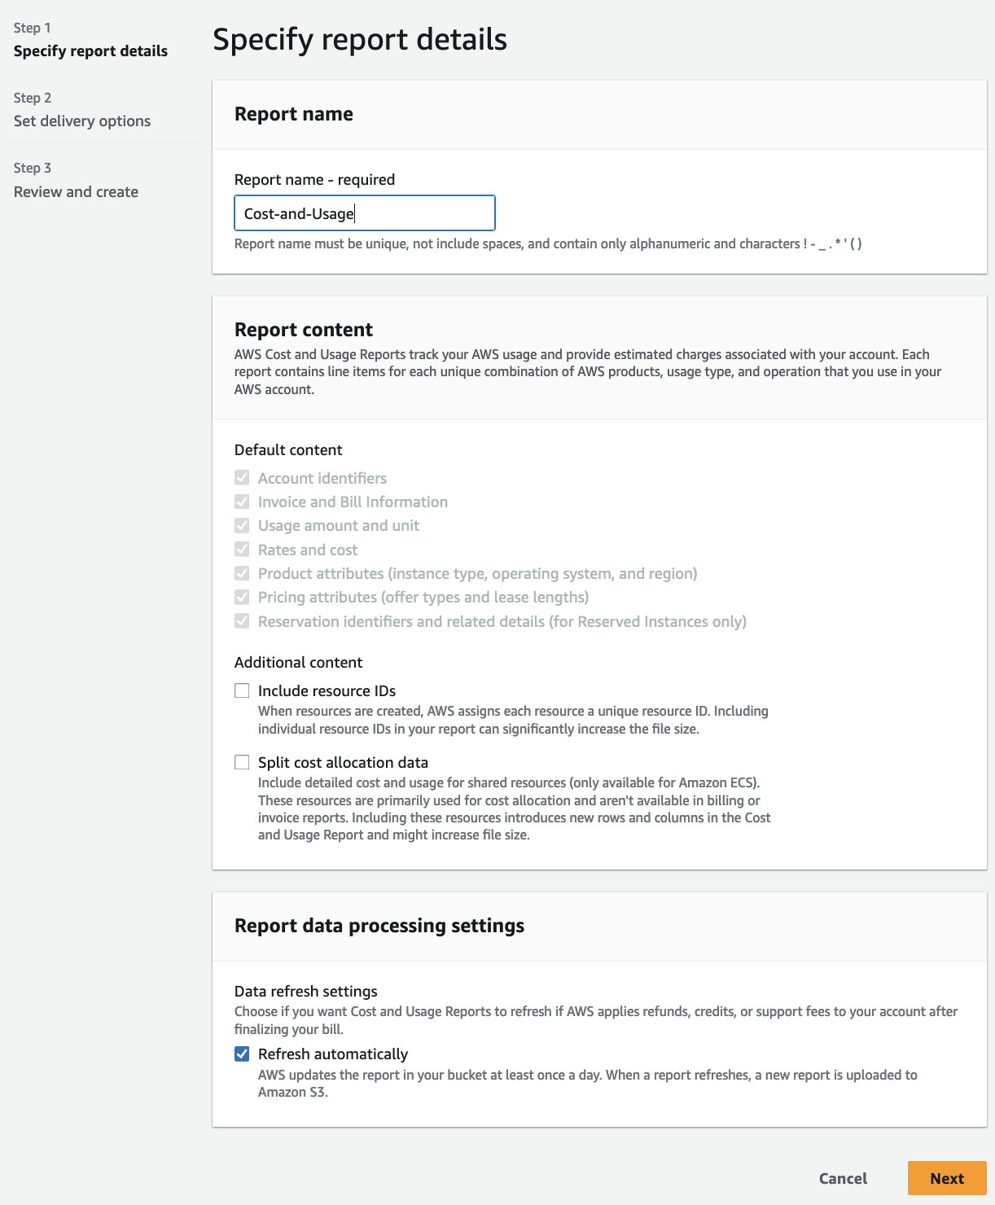Screen dimensions: 995x1205
Task: Click the Usage amount and unit checkbox
Action: 242,525
